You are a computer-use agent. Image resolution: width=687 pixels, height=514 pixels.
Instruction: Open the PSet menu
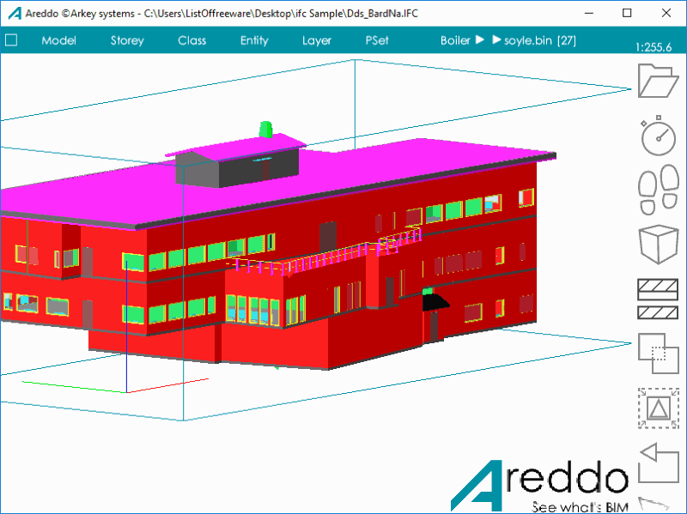pyautogui.click(x=377, y=40)
